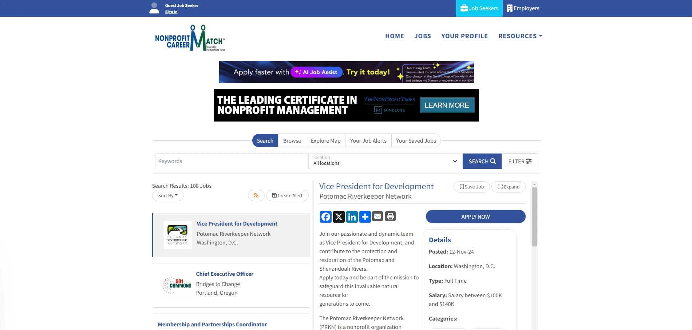Viewport: 692px width, 330px height.
Task: Click the 501 Commons logo thumbnail
Action: click(x=177, y=285)
